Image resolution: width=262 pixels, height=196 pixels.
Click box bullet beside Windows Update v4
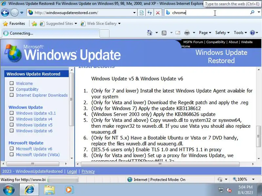pos(11,119)
